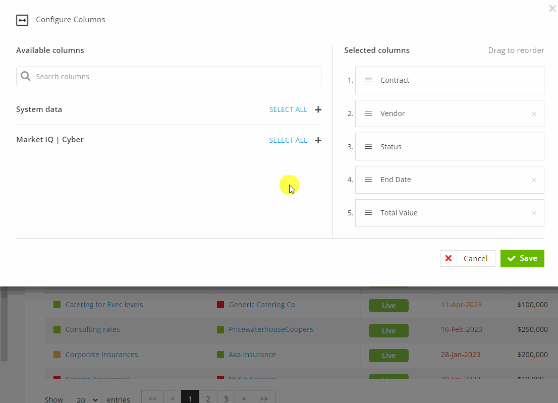Remove Total Value from selected columns
This screenshot has width=558, height=403.
[534, 213]
